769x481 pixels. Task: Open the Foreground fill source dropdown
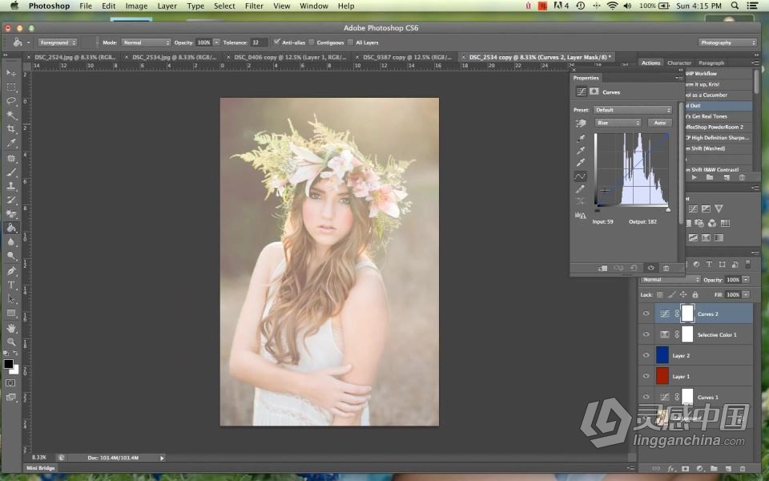tap(58, 42)
